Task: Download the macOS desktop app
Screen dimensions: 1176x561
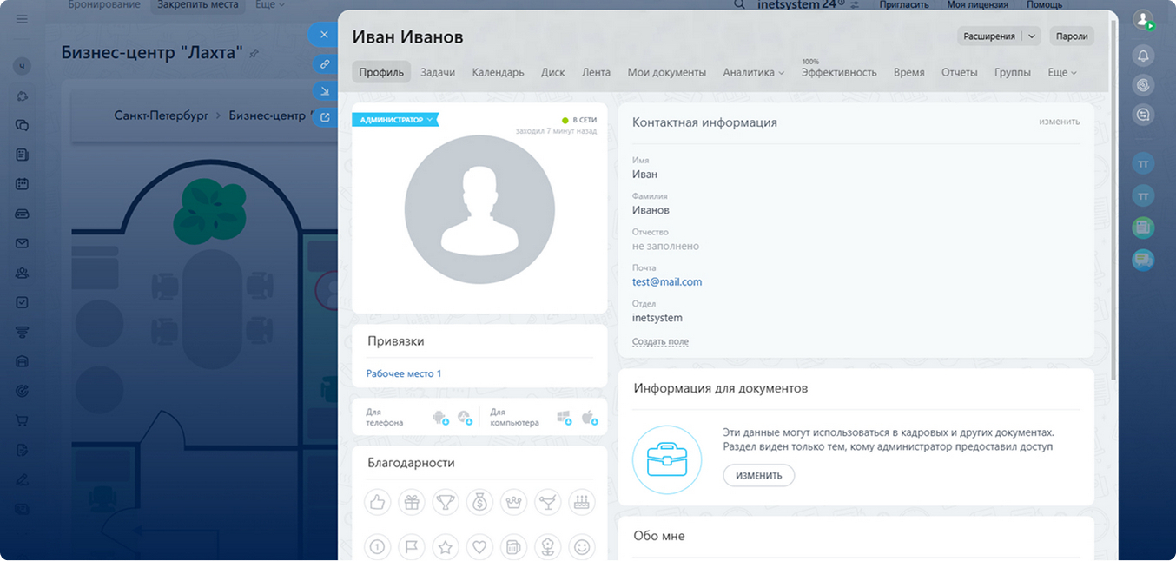Action: coord(590,418)
